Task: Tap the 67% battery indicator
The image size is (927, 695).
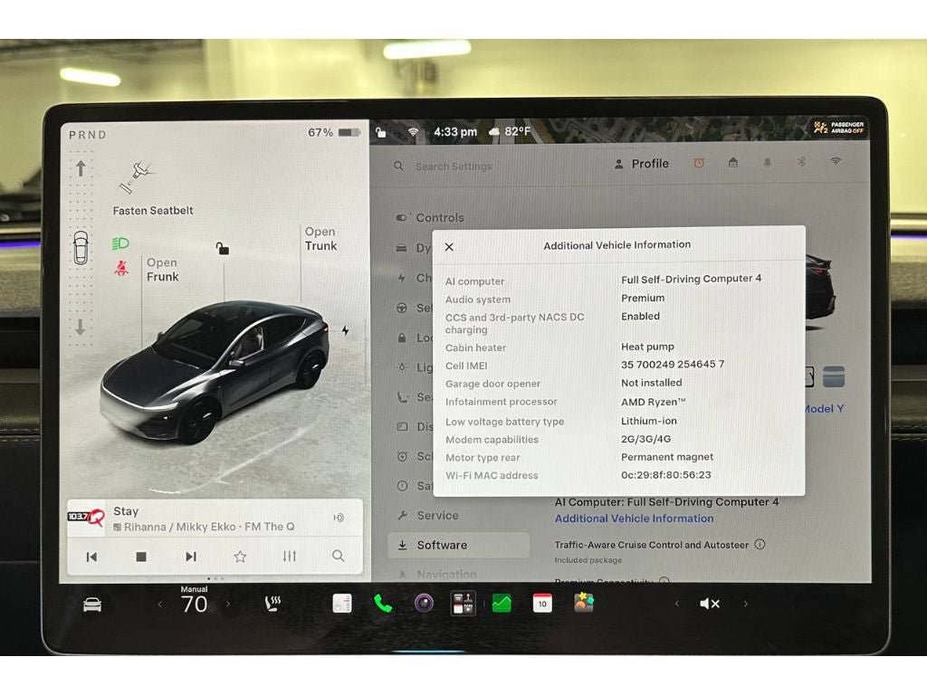Action: 334,132
